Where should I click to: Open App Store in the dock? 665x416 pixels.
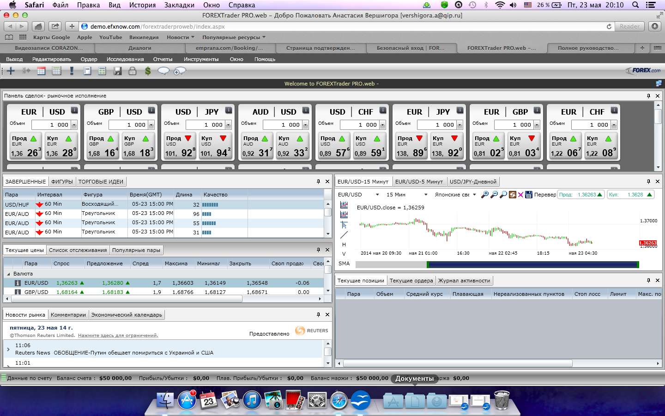coord(187,400)
